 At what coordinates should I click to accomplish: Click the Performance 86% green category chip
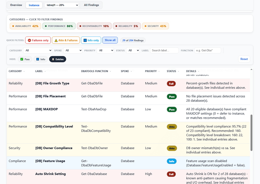(x=59, y=26)
